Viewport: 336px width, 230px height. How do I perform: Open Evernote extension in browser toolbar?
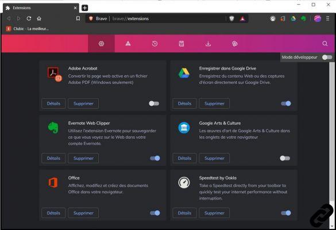303,18
